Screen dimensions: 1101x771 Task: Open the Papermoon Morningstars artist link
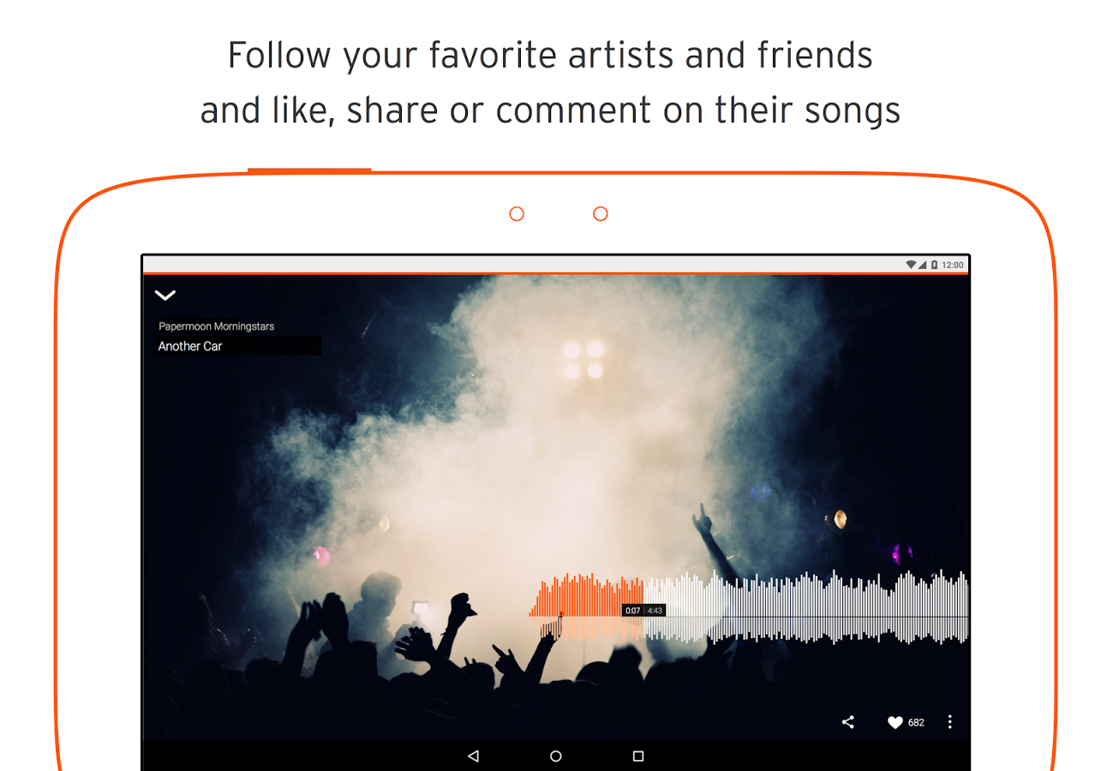click(x=216, y=326)
